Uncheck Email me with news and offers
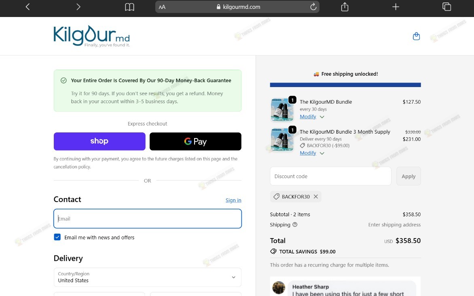474x296 pixels. click(x=57, y=237)
